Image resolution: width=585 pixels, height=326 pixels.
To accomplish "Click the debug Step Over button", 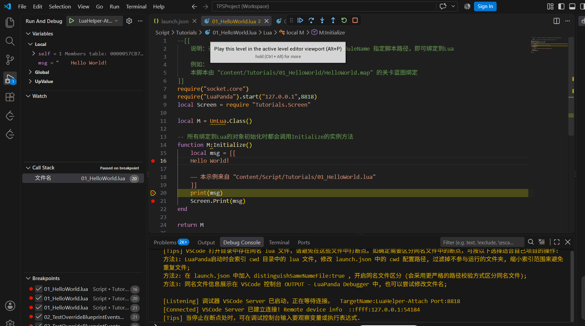I will point(311,20).
